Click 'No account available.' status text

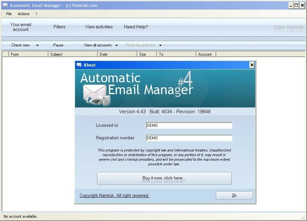[x=20, y=216]
